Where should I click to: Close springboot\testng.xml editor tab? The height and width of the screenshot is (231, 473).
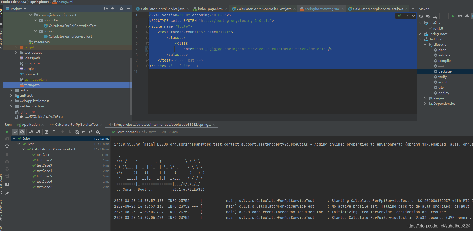[343, 9]
